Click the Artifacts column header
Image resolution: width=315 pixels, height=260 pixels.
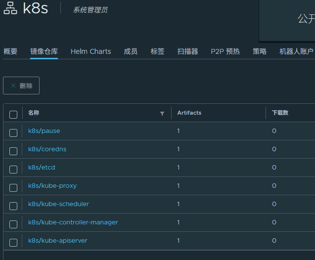189,113
